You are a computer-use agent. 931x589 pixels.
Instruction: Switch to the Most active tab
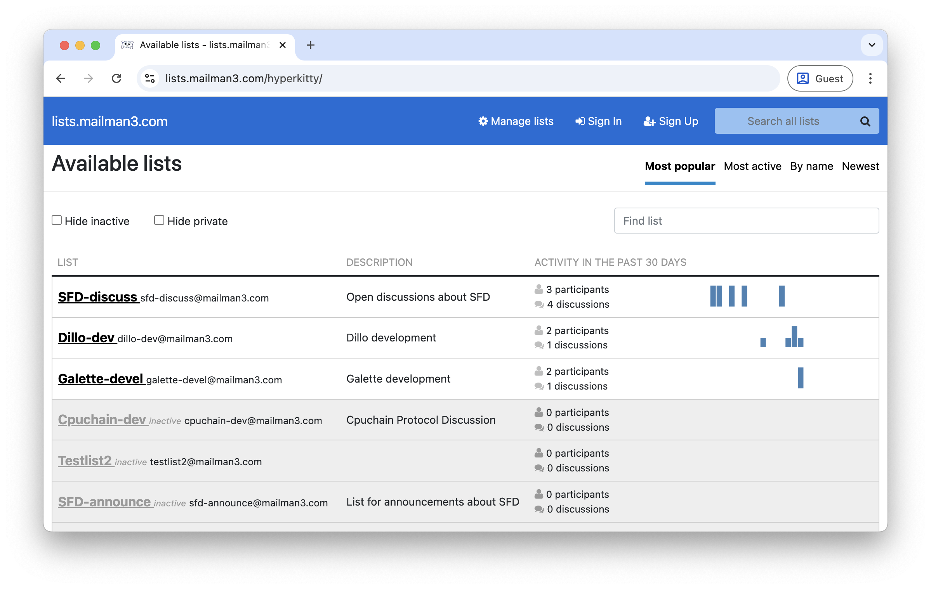point(752,166)
